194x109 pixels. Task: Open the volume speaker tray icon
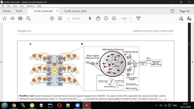tap(161, 105)
